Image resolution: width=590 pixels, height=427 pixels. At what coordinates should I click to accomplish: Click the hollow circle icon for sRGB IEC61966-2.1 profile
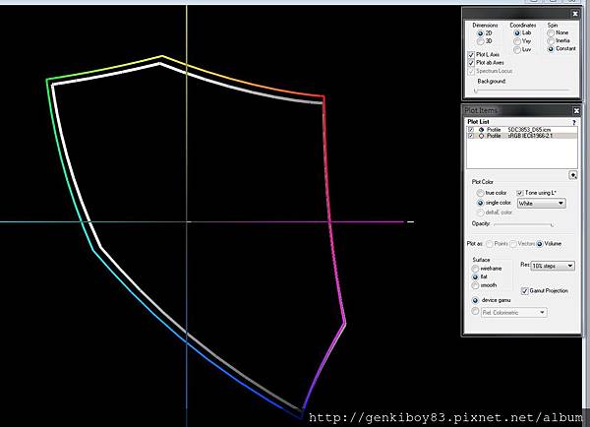(481, 136)
